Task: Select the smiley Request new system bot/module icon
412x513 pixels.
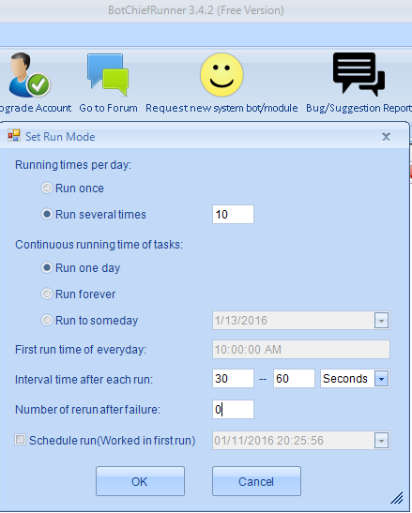Action: (221, 75)
